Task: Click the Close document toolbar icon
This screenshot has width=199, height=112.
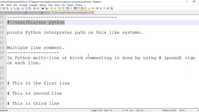Action: point(11,8)
